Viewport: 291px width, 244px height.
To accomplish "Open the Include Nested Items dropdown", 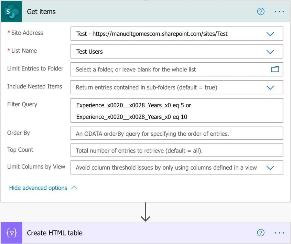I will pyautogui.click(x=270, y=87).
